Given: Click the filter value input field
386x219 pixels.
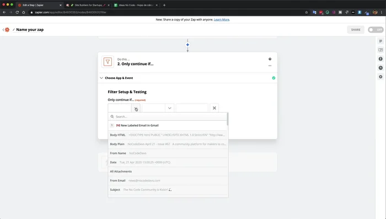Looking at the screenshot, I should [x=192, y=108].
